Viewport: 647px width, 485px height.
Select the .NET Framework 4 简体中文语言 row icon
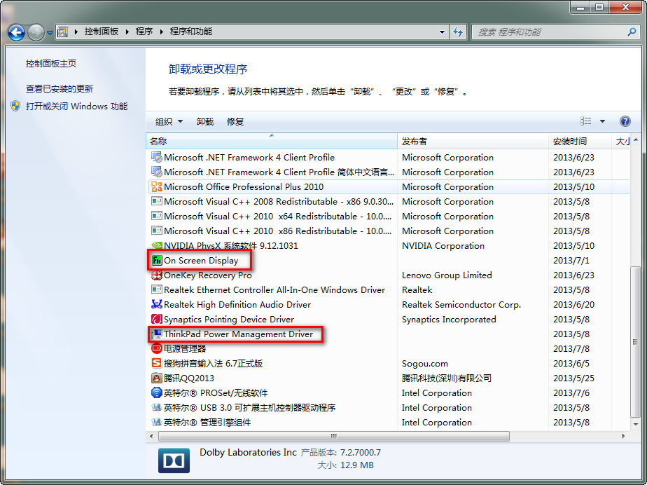tap(157, 172)
